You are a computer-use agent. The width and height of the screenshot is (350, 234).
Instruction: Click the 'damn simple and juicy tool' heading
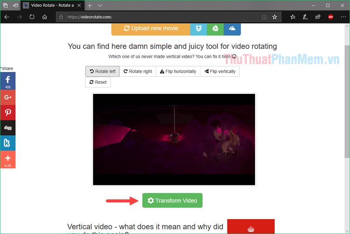coord(172,46)
